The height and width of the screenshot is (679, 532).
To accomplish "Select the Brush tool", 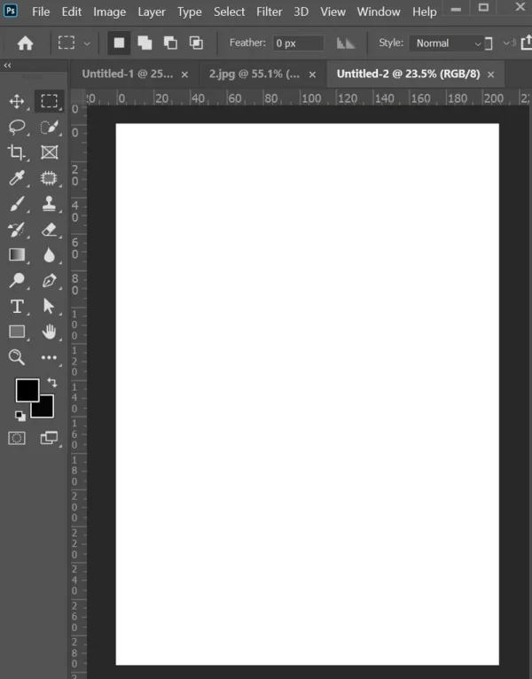I will click(x=17, y=204).
